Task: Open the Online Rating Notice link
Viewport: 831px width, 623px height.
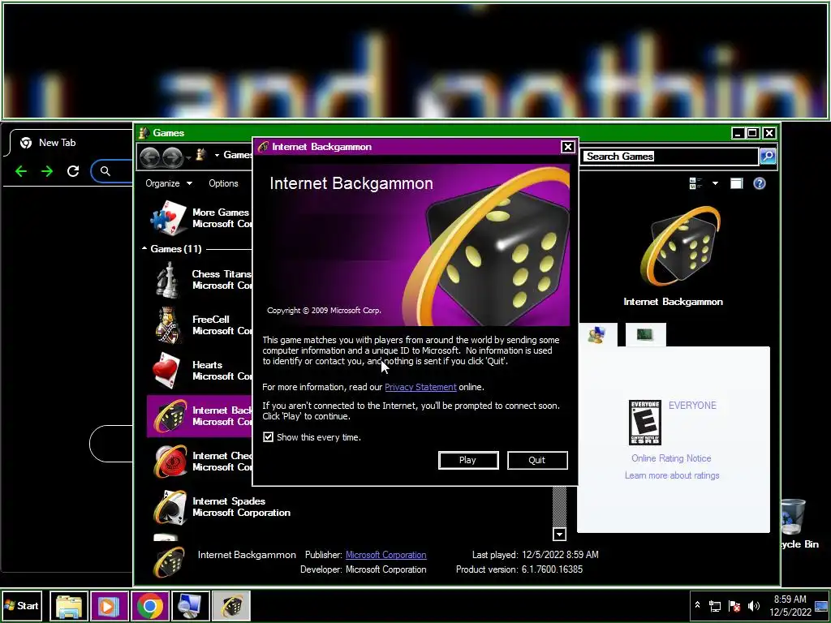Action: [671, 458]
